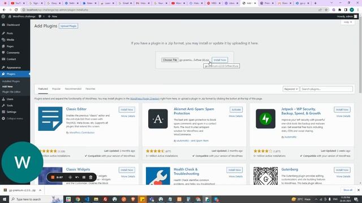Open the browser tab search chevron
The width and height of the screenshot is (362, 203).
tap(331, 3)
